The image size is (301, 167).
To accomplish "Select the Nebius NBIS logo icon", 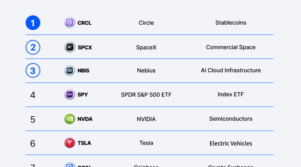I will (70, 71).
